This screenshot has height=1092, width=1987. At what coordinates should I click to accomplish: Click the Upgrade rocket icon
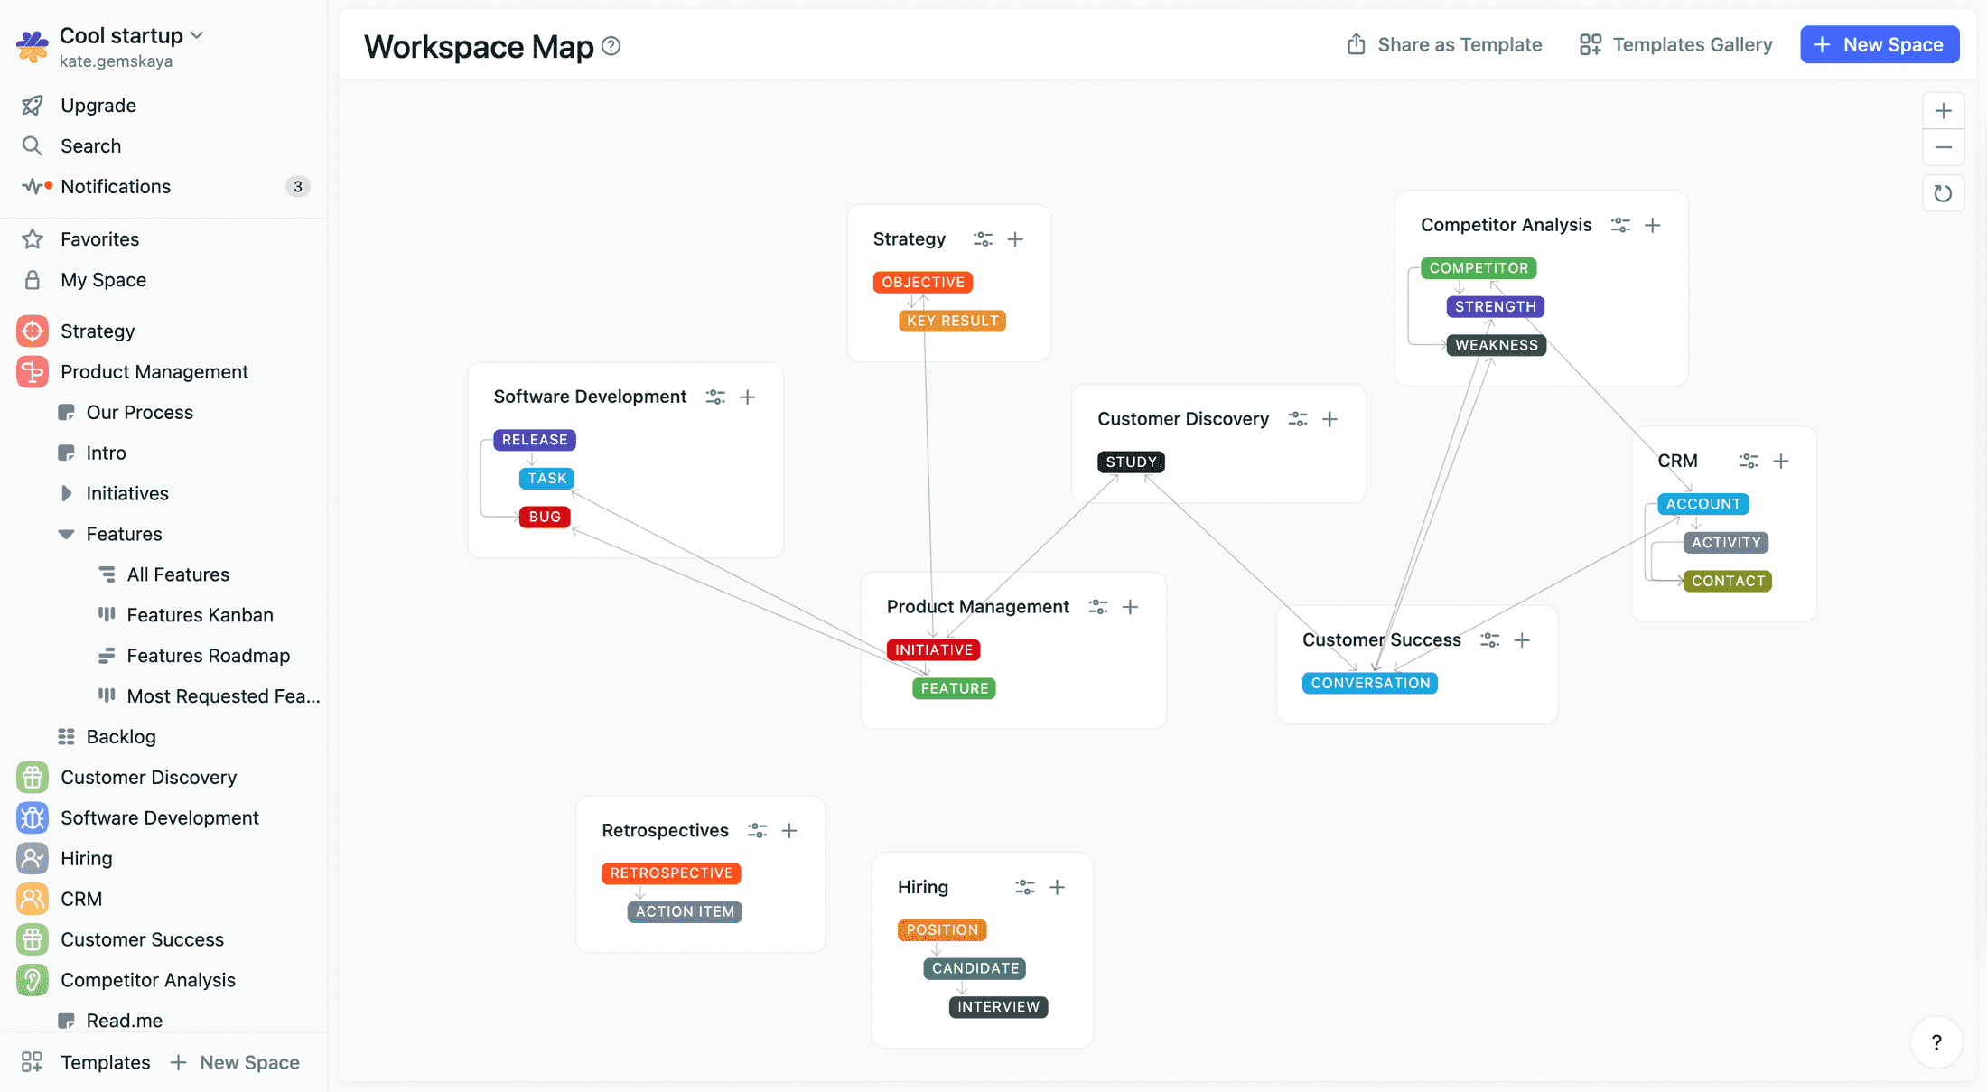(x=33, y=105)
